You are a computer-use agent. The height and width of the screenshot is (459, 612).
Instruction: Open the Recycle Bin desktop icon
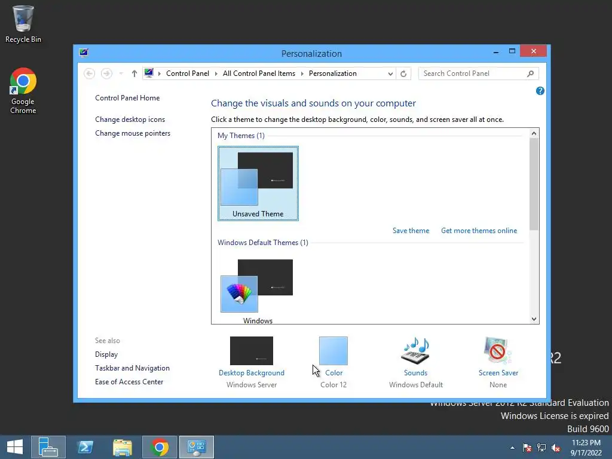[x=23, y=24]
